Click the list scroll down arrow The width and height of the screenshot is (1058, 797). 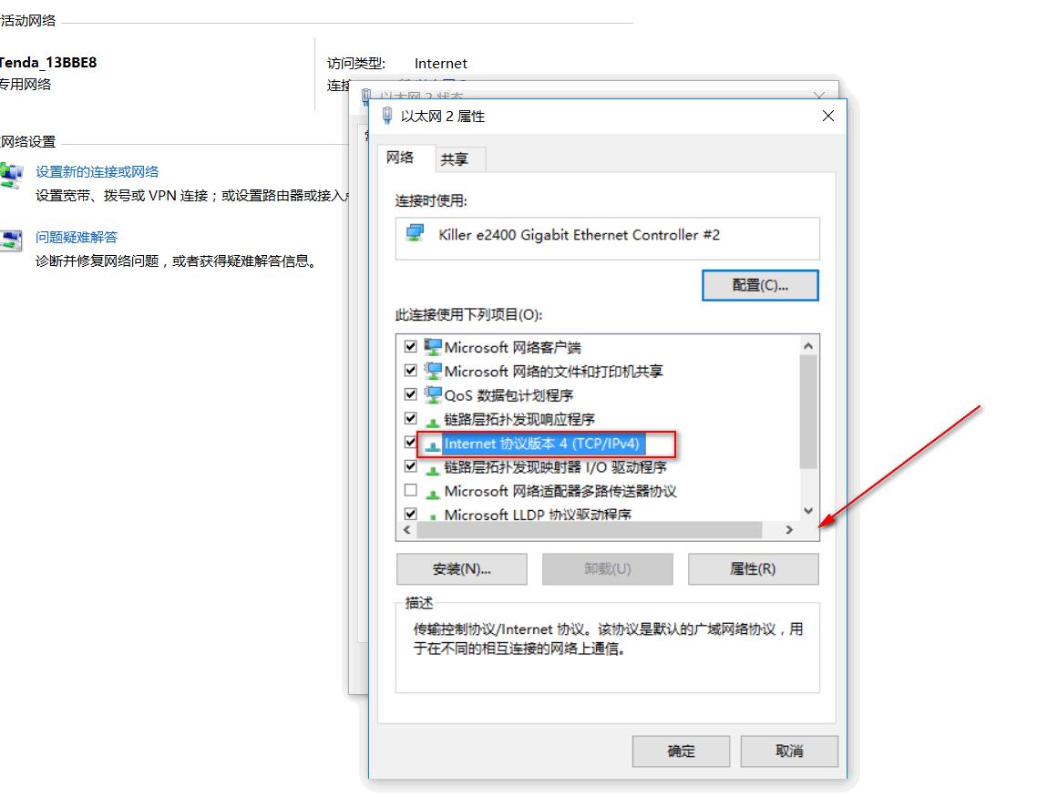[x=808, y=510]
